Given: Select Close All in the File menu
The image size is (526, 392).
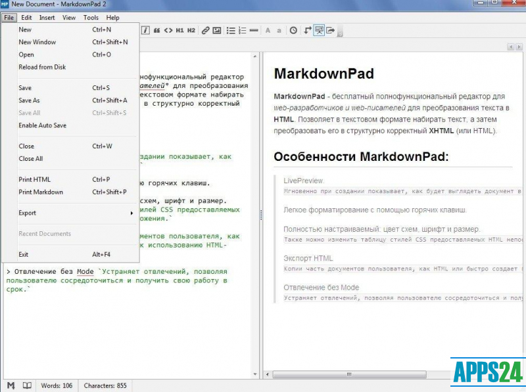Looking at the screenshot, I should click(70, 158).
